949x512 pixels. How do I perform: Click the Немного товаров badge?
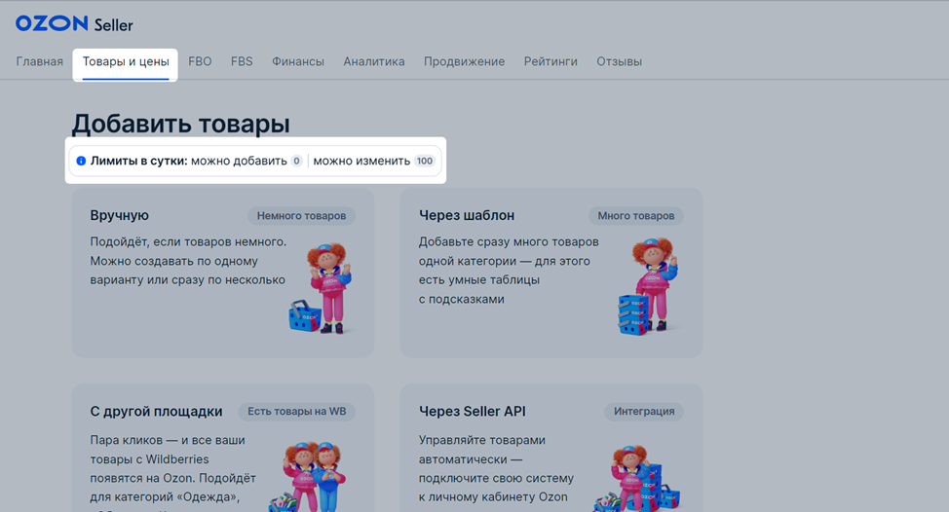[x=301, y=216]
